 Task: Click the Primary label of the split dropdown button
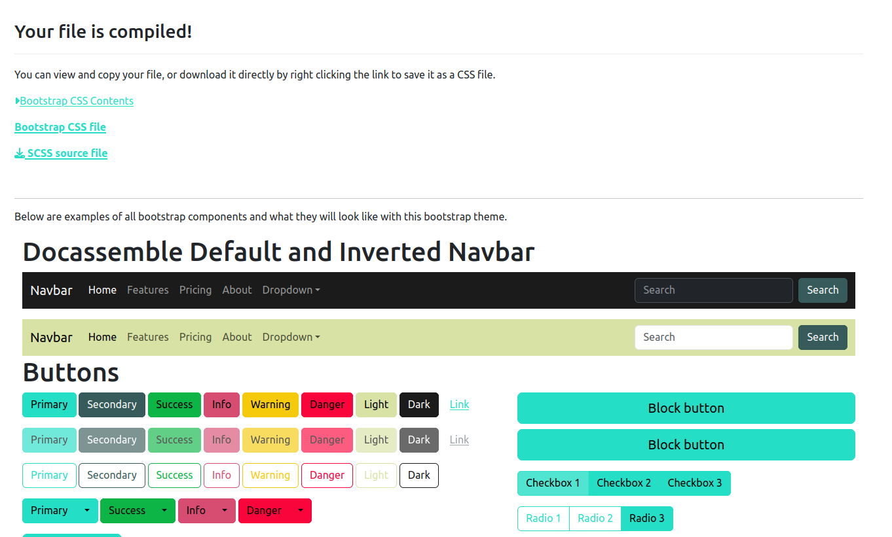point(49,511)
